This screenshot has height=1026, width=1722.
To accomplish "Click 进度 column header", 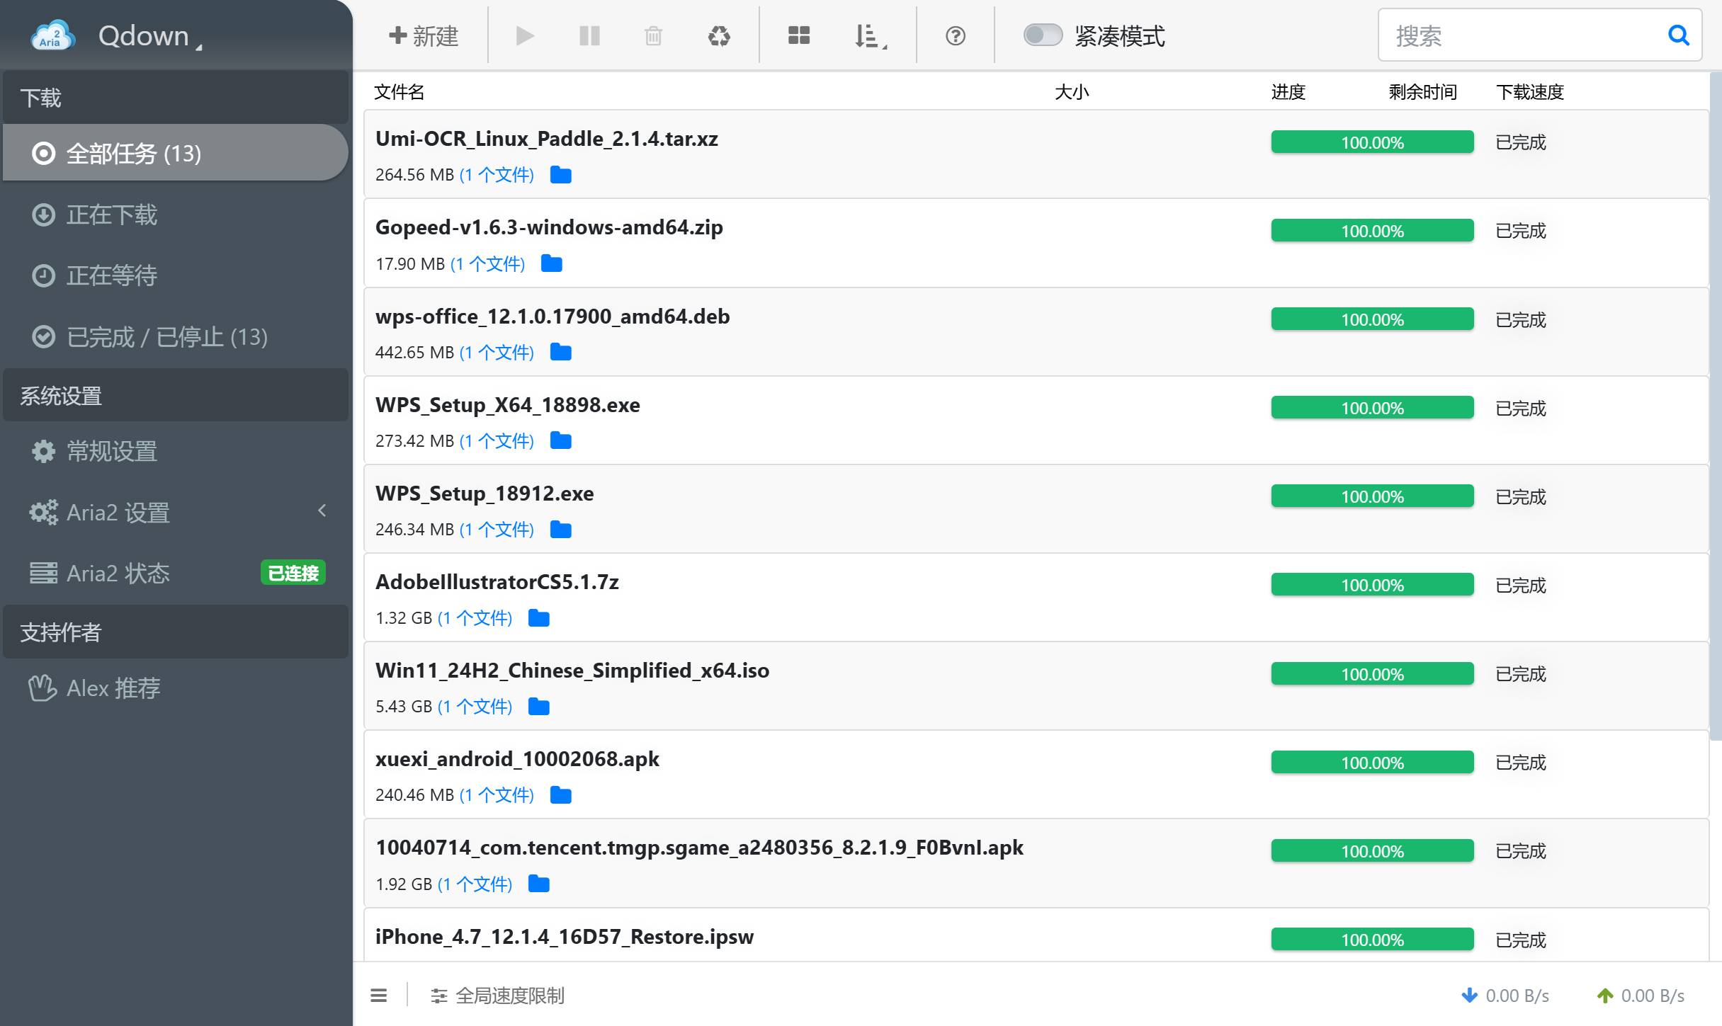I will (x=1288, y=92).
